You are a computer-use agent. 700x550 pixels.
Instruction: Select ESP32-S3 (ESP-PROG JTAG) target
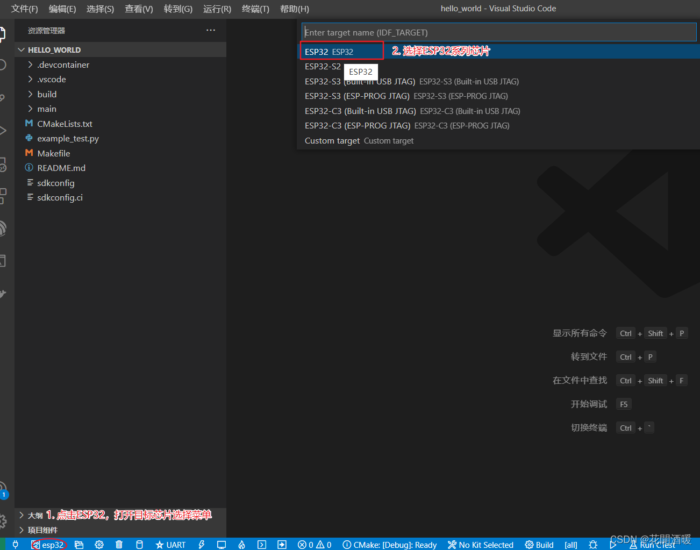click(x=498, y=96)
